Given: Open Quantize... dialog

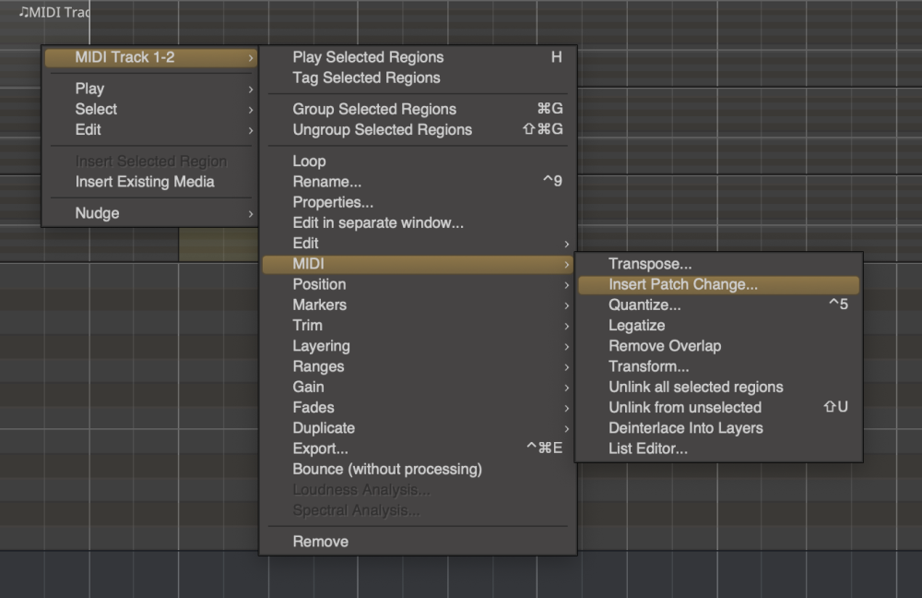Looking at the screenshot, I should [718, 305].
